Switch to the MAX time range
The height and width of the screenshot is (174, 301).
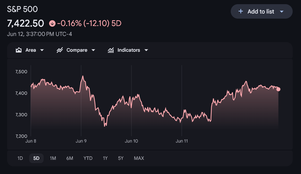click(x=139, y=158)
